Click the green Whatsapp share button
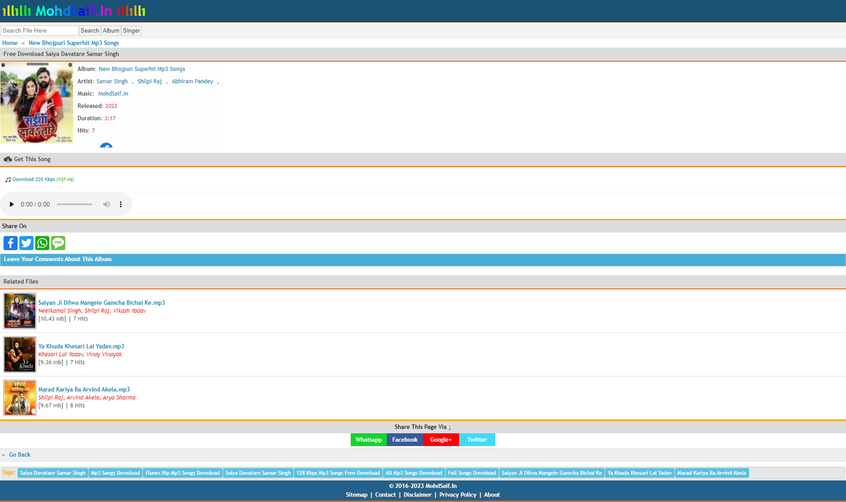846x502 pixels. 369,440
